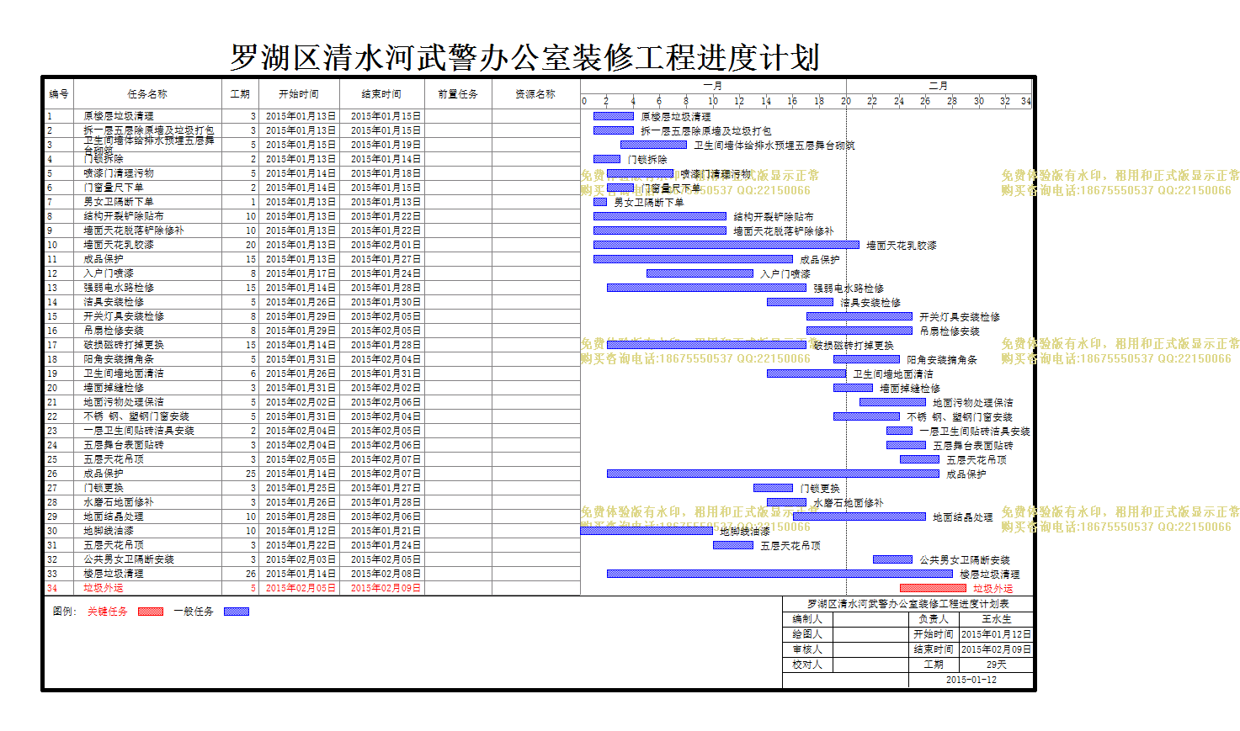Click info table title 罗湖区清水河武警办公室装修工程进度计划表
This screenshot has width=1240, height=731.
(907, 604)
